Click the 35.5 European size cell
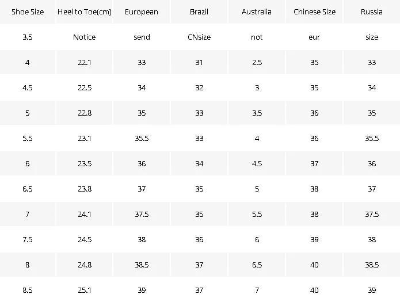The image size is (400, 302). point(142,138)
